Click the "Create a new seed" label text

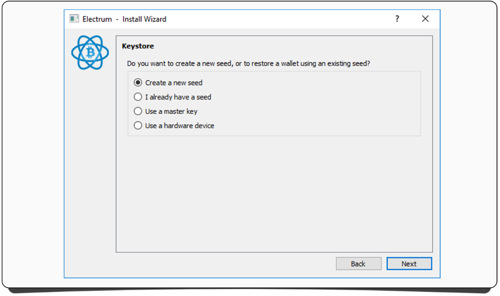[174, 83]
